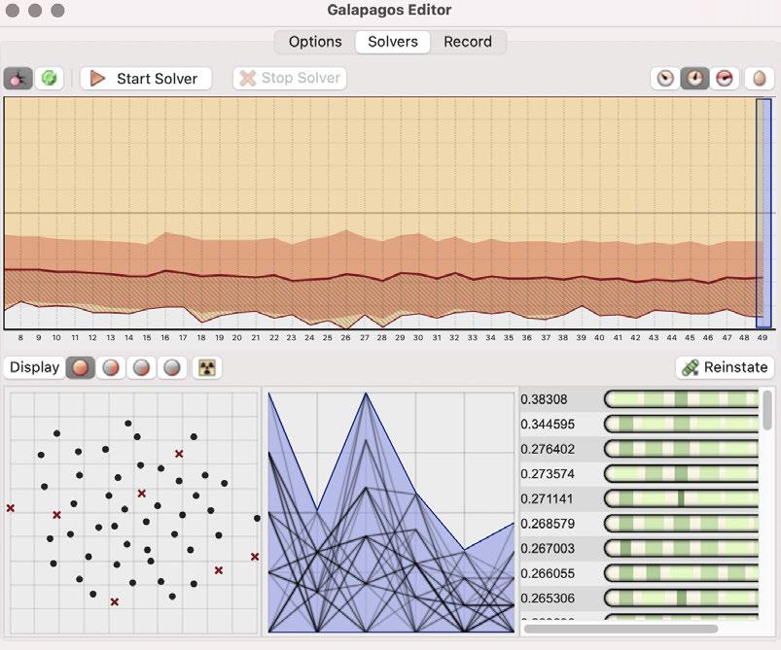This screenshot has width=781, height=650.
Task: Click the radiation hazard icon
Action: click(207, 368)
